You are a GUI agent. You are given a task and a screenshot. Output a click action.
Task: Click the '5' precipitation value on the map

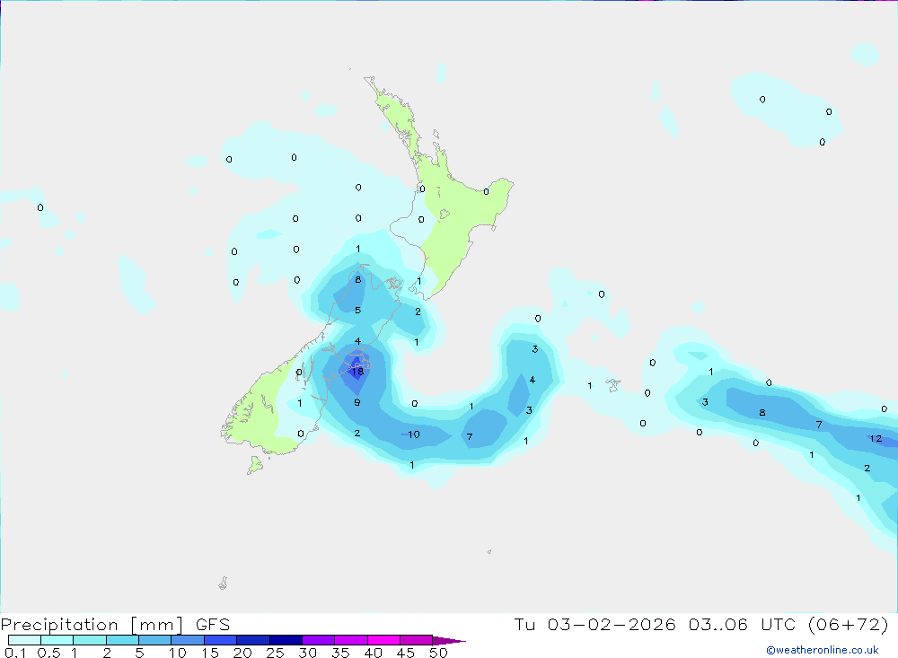(358, 311)
